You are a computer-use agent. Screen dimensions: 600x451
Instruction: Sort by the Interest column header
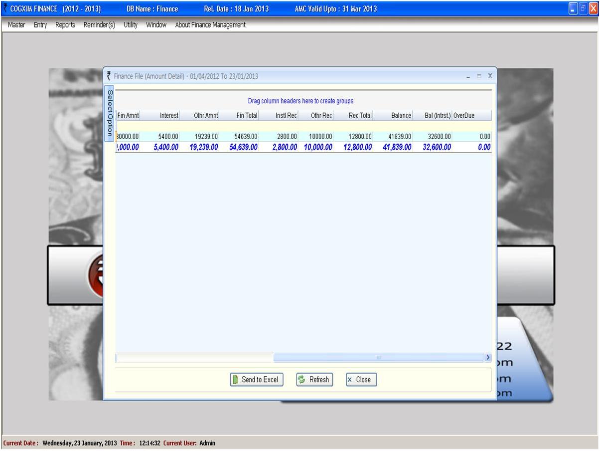(160, 116)
